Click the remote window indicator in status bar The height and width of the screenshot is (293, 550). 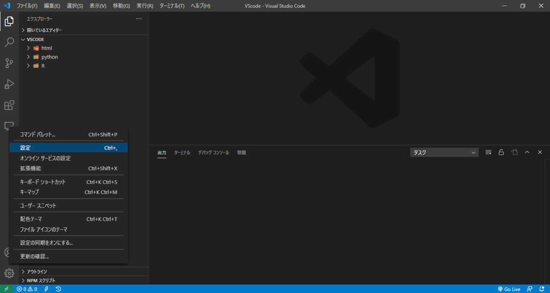point(6,289)
